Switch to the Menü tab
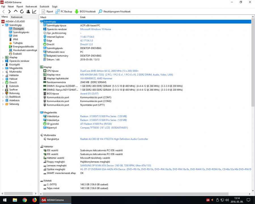The image size is (255, 204). [5, 17]
